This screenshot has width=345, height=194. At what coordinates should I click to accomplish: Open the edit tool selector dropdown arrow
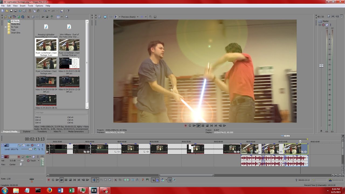coord(98,180)
